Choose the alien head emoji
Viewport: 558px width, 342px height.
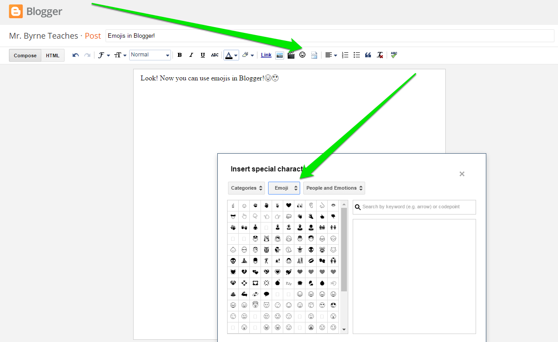(311, 250)
